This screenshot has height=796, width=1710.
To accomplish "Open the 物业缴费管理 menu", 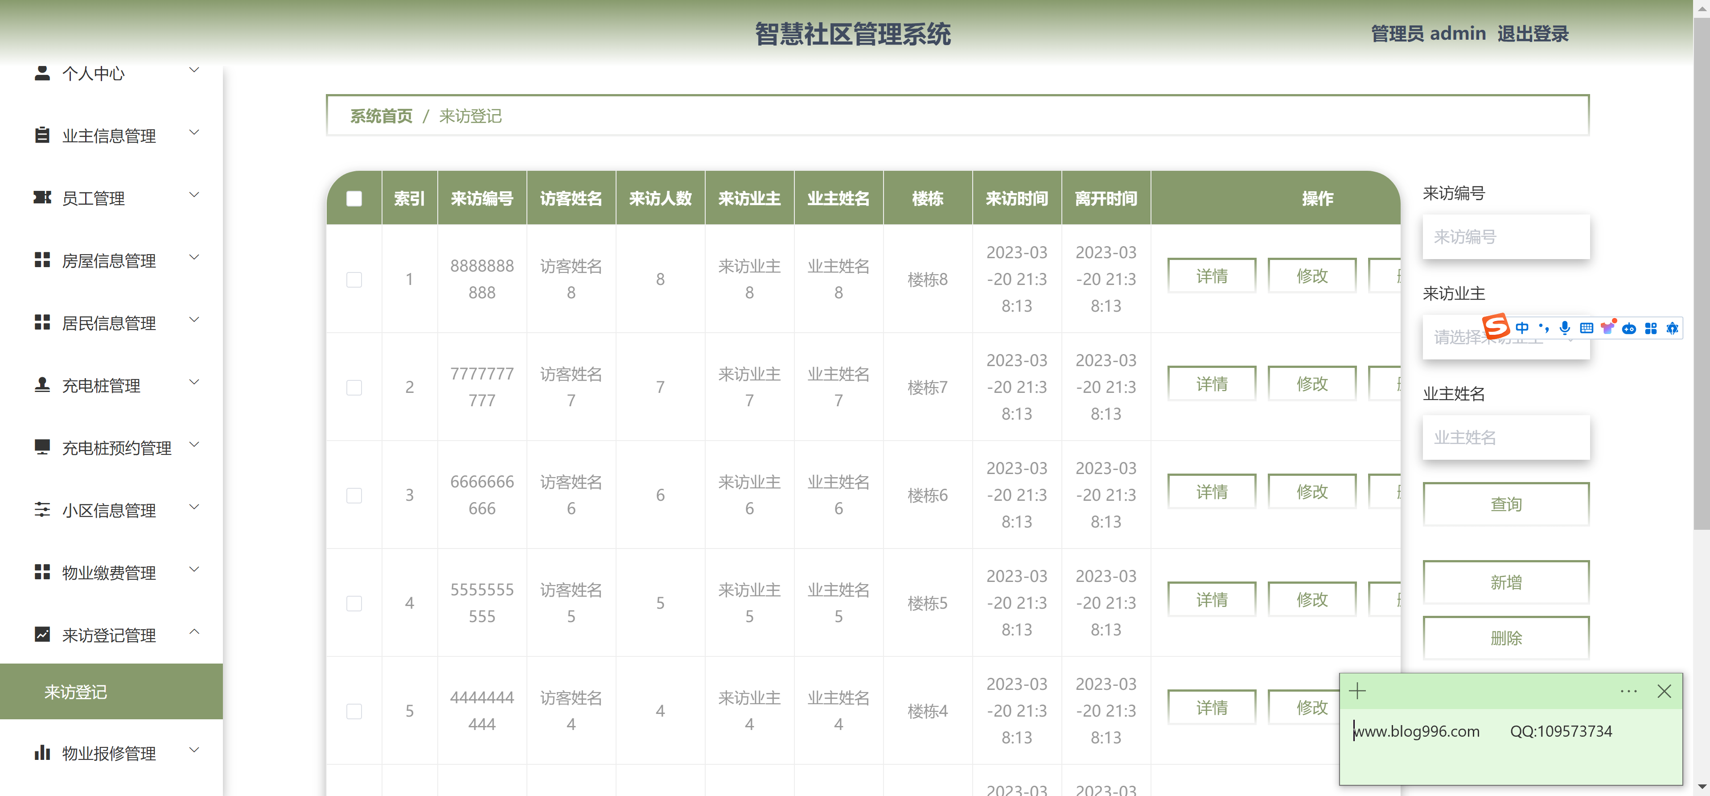I will pos(109,572).
